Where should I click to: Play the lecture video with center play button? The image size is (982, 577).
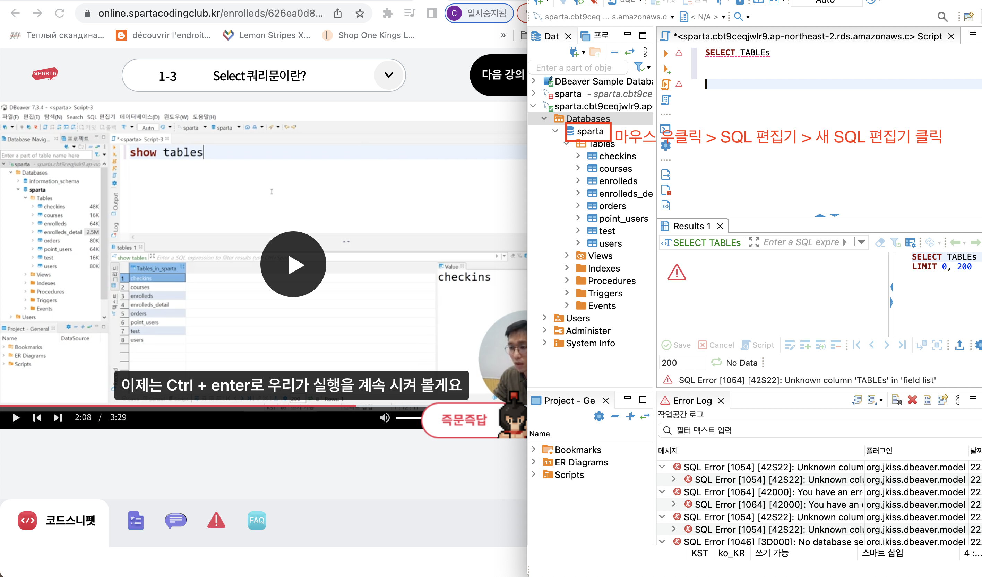293,265
